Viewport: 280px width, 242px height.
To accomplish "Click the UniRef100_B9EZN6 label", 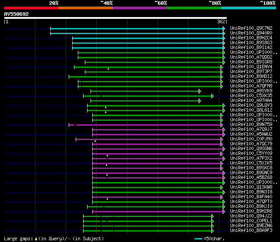I will [251, 226].
